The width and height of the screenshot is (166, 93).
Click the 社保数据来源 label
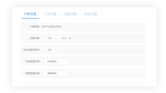pyautogui.click(x=33, y=61)
